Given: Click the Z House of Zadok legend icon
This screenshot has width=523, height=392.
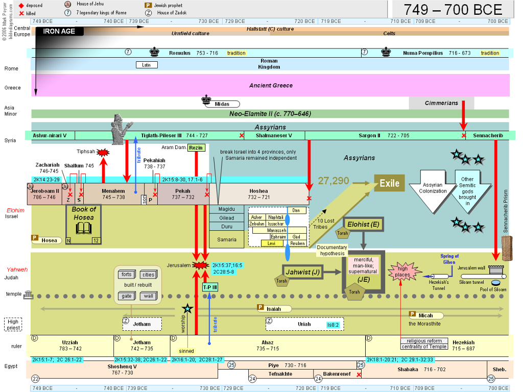Looking at the screenshot, I should click(149, 13).
